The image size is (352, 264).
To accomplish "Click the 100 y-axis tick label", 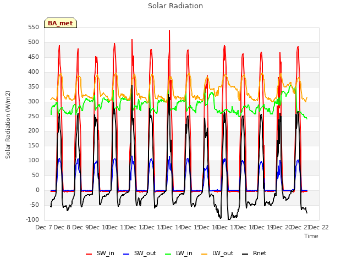I will [34, 161].
